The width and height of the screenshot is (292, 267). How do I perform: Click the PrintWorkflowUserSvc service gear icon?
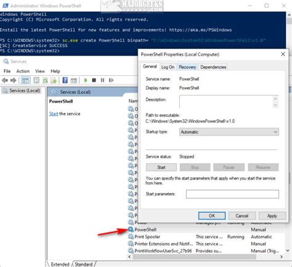[x=131, y=251]
